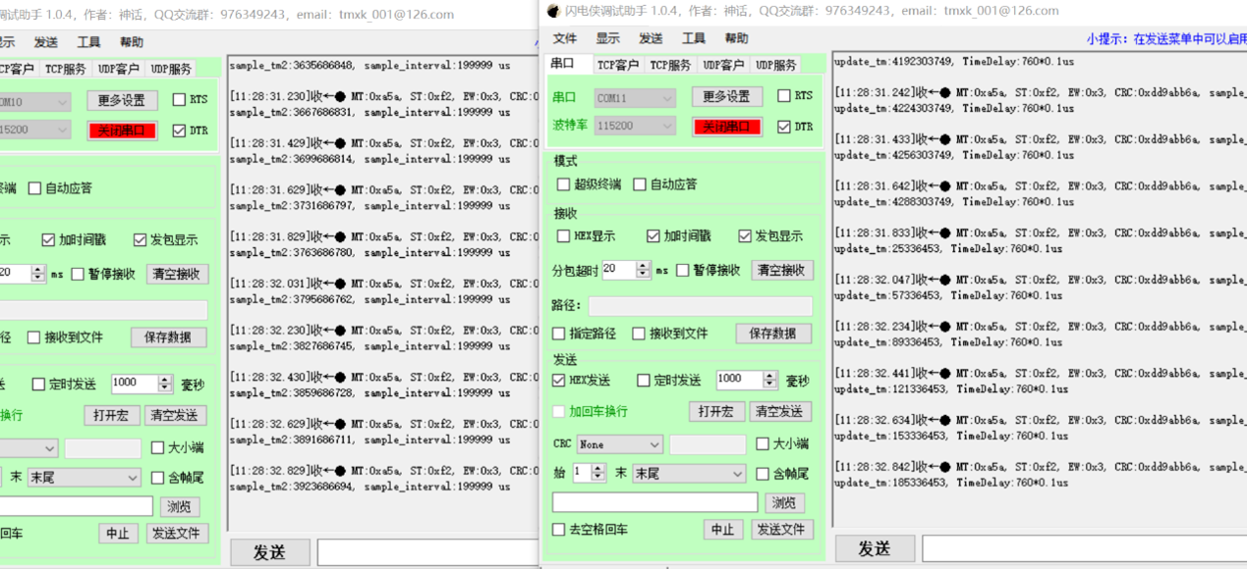Toggle RTS checkbox in left window
1247x569 pixels.
[179, 99]
